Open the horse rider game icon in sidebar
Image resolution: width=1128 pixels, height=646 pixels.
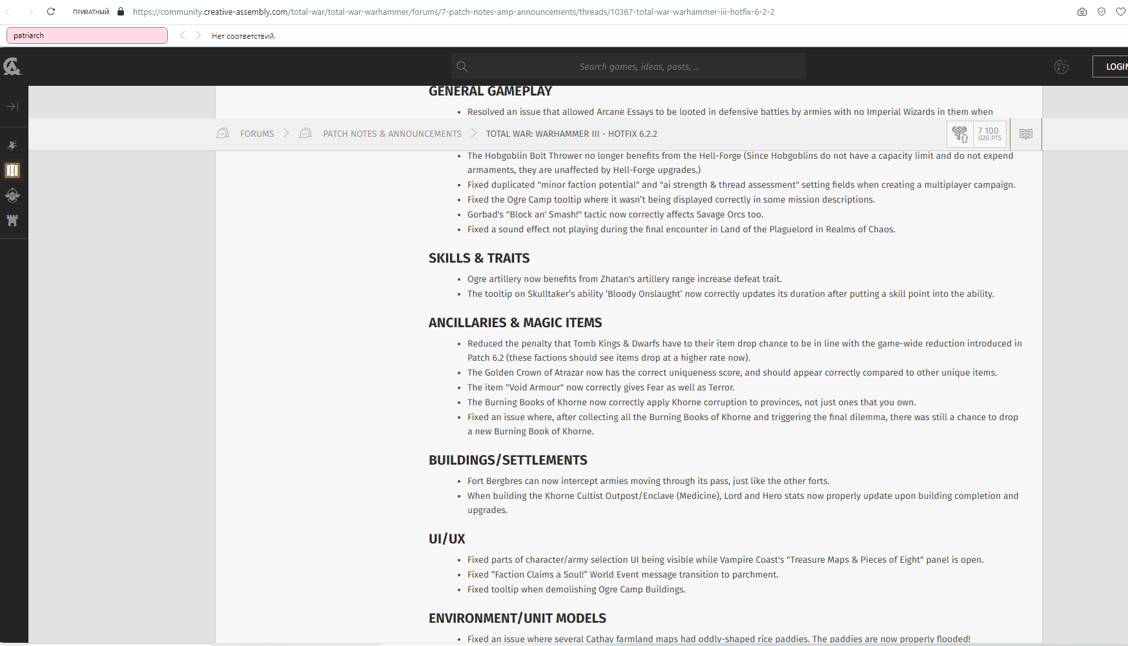[x=12, y=145]
